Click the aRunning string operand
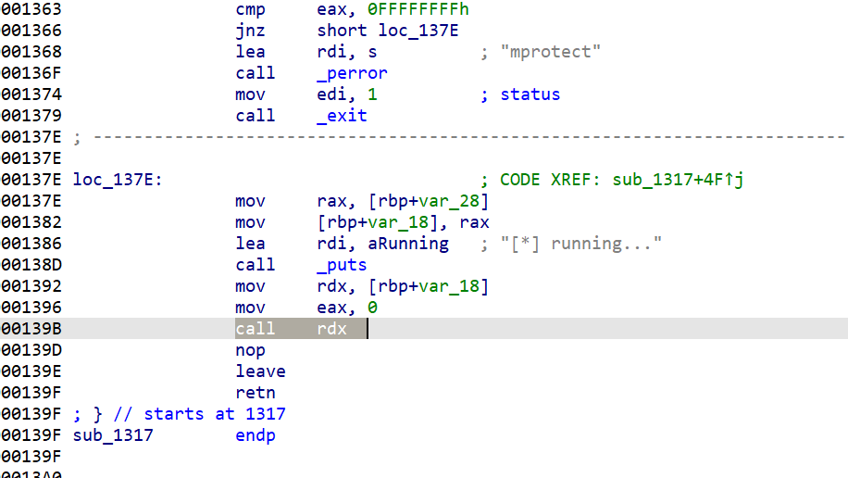 point(408,244)
